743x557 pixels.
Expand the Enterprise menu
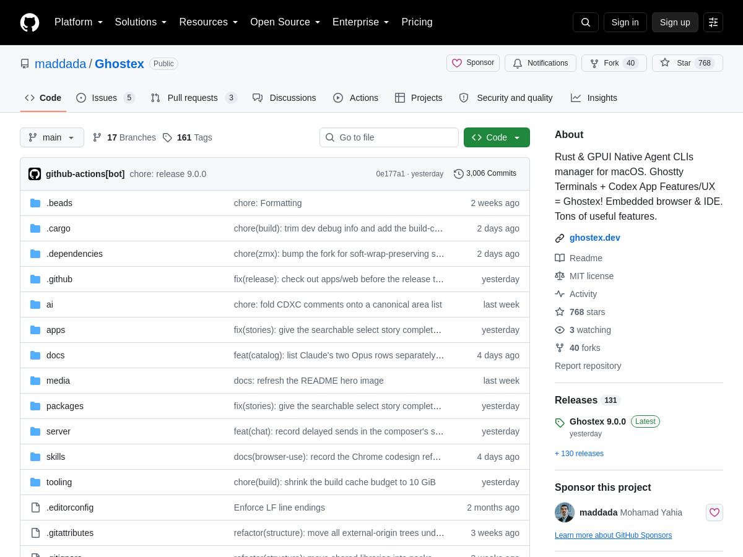(x=361, y=22)
